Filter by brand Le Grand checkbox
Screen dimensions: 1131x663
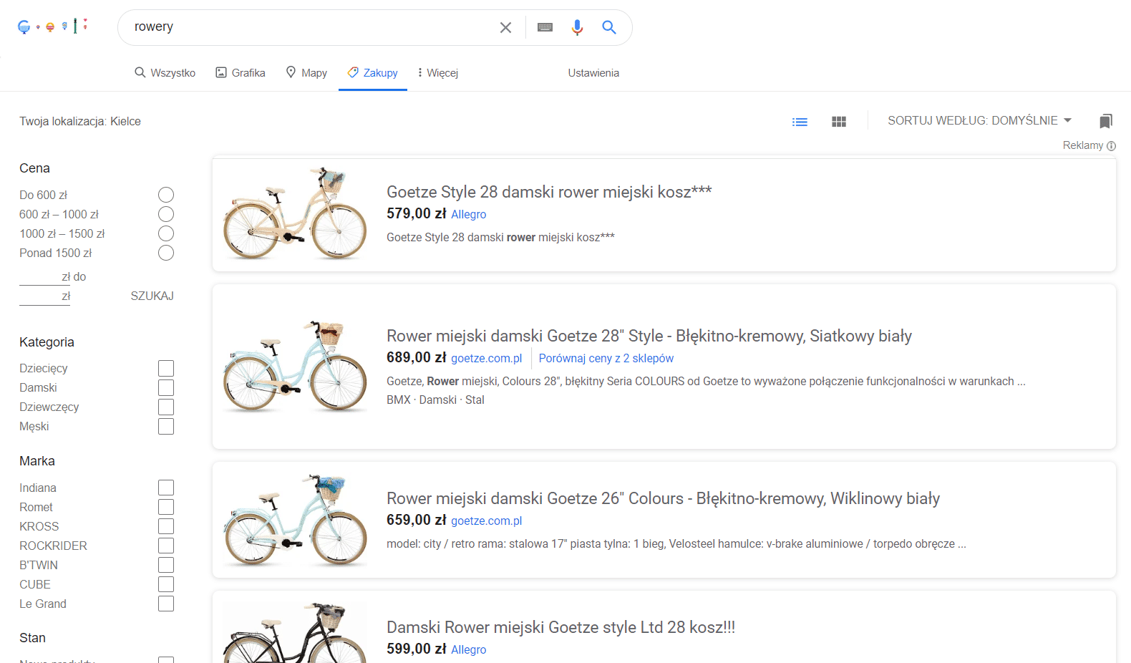tap(166, 604)
